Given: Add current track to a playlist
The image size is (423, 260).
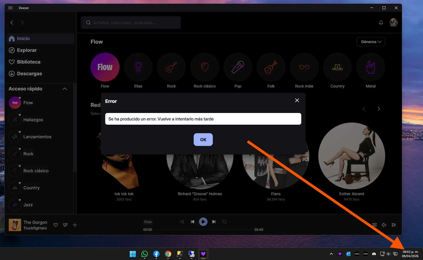Looking at the screenshot, I should pyautogui.click(x=75, y=225).
